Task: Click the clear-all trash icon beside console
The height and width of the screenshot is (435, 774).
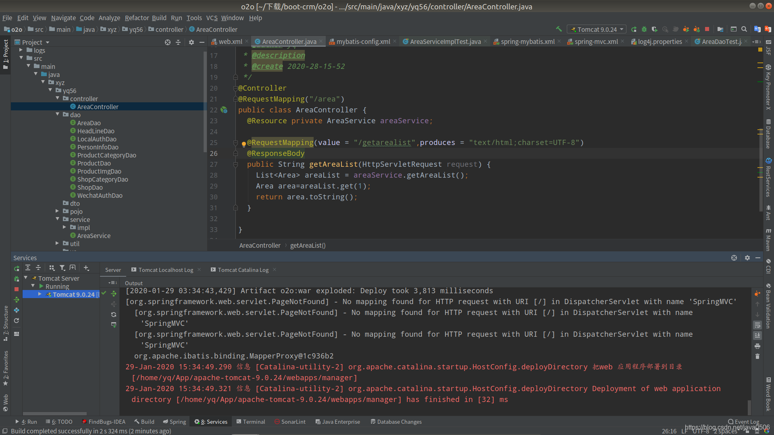Action: pos(757,356)
